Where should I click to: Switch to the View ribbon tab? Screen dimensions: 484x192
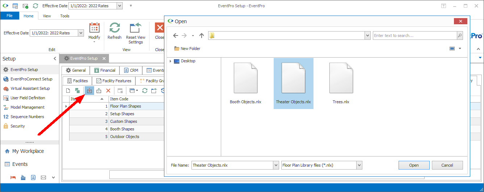pyautogui.click(x=47, y=16)
